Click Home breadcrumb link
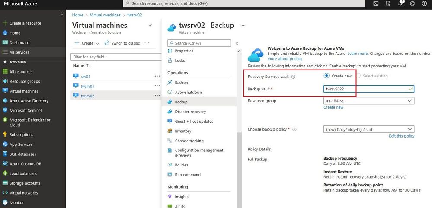432x208 pixels. coord(77,15)
